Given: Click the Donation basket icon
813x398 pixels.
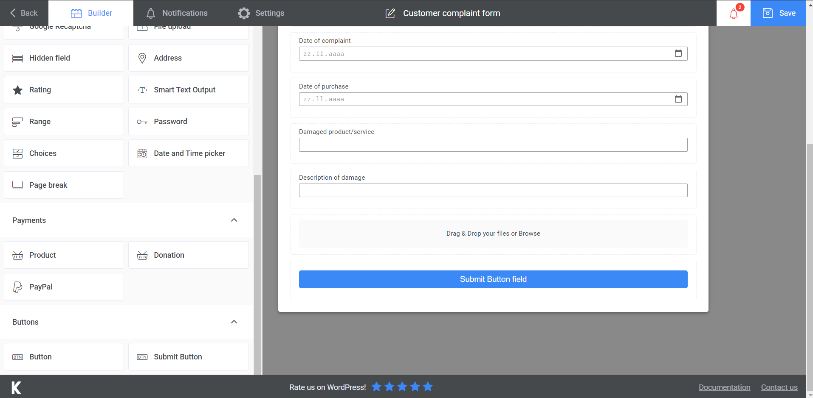Looking at the screenshot, I should click(142, 255).
